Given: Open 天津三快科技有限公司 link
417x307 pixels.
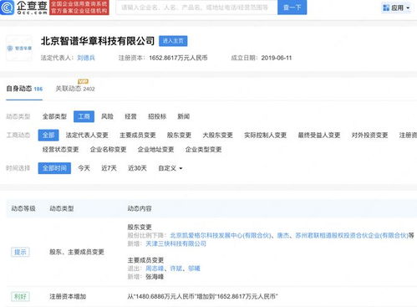Looking at the screenshot, I should point(175,243).
